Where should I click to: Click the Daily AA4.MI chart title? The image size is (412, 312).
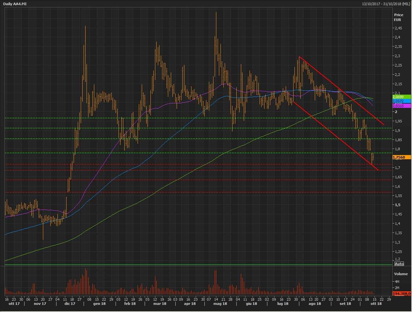15,4
